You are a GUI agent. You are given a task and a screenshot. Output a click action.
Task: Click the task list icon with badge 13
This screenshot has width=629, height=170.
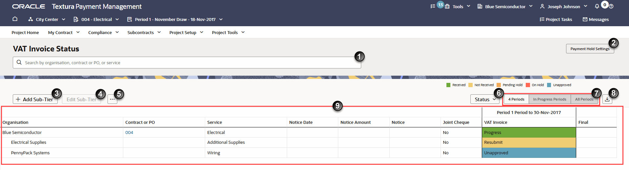click(433, 6)
